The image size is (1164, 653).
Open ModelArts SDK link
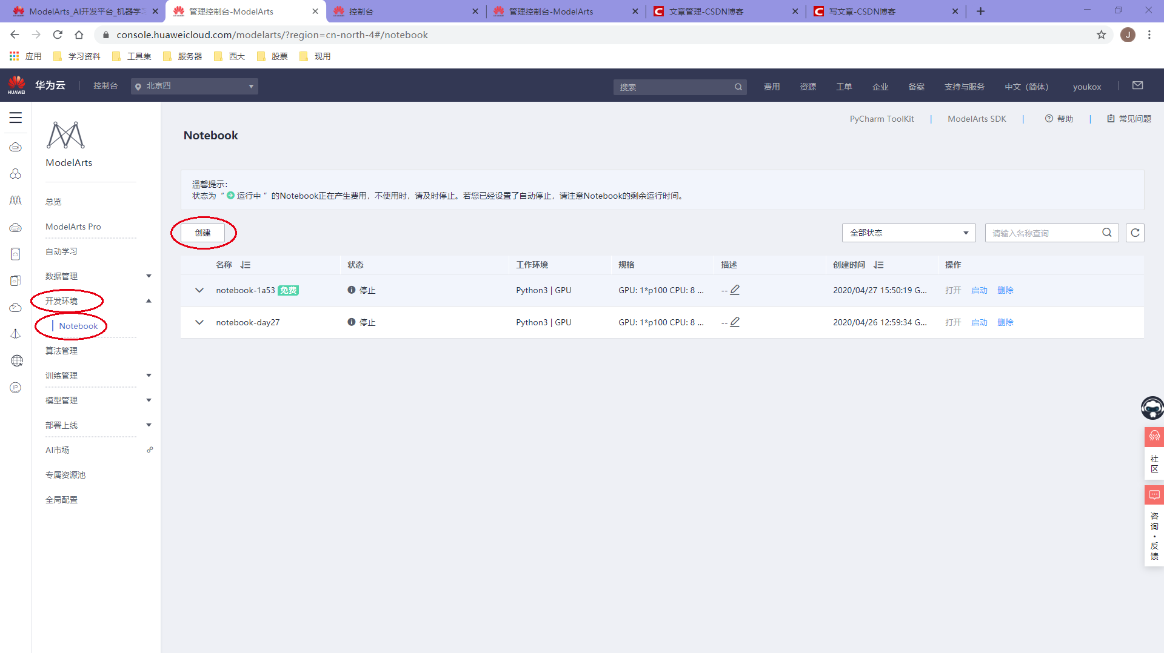[977, 119]
